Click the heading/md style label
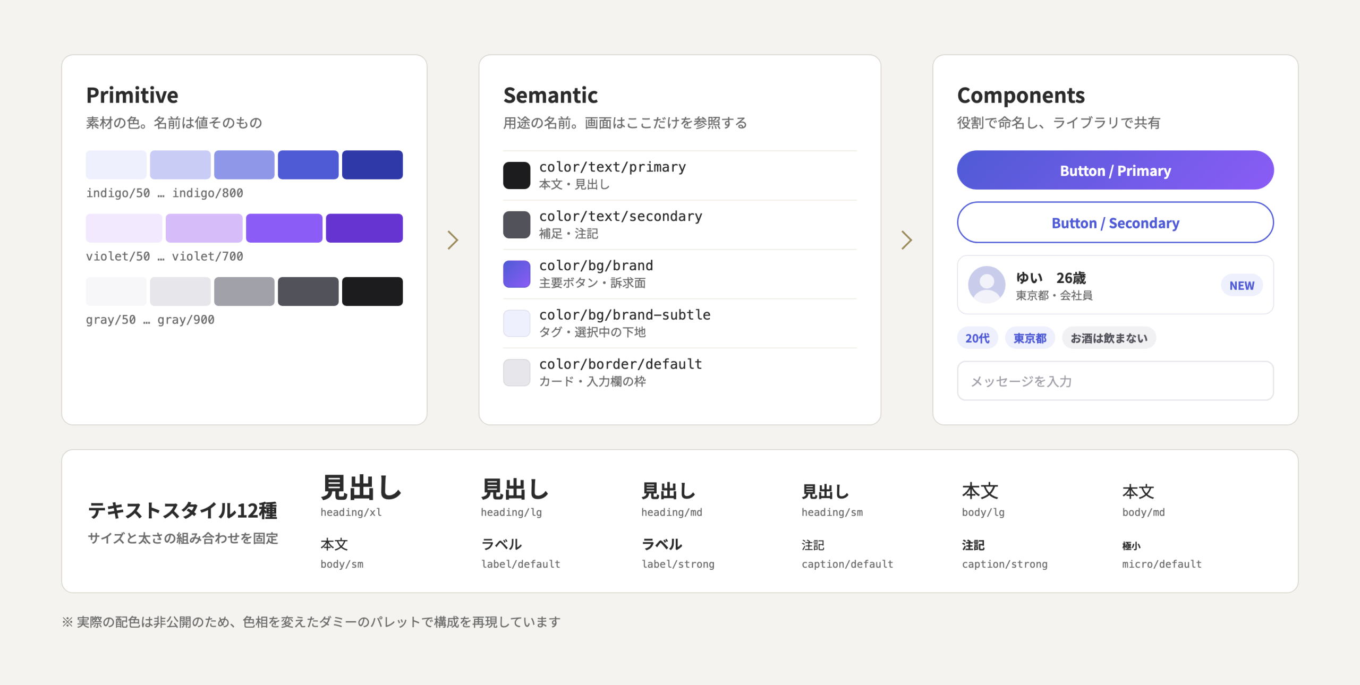 click(x=671, y=512)
